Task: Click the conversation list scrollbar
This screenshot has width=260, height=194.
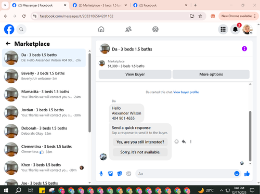Action: tap(89, 93)
